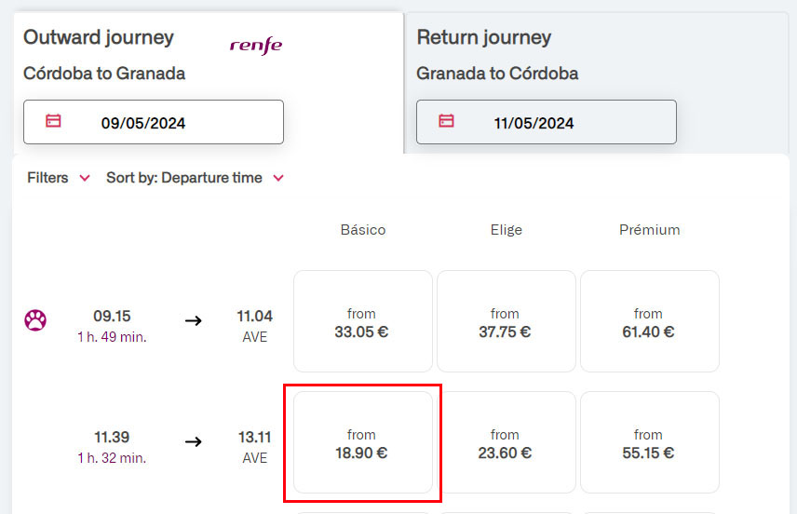797x514 pixels.
Task: Pick Prémium fare 55.15 €
Action: [649, 443]
